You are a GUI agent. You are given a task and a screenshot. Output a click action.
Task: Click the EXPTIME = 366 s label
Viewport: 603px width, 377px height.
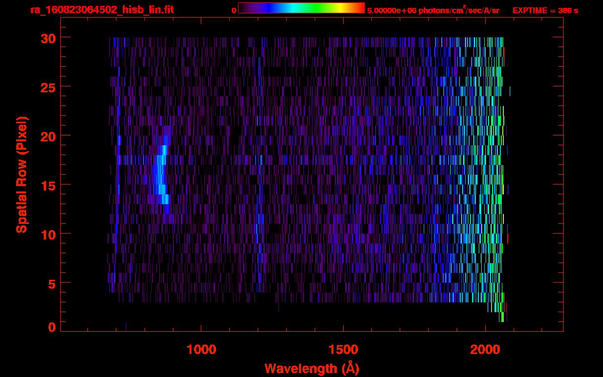pyautogui.click(x=545, y=10)
